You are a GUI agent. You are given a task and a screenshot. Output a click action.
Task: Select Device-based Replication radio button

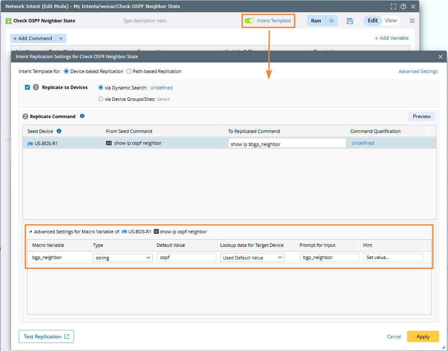[x=66, y=71]
